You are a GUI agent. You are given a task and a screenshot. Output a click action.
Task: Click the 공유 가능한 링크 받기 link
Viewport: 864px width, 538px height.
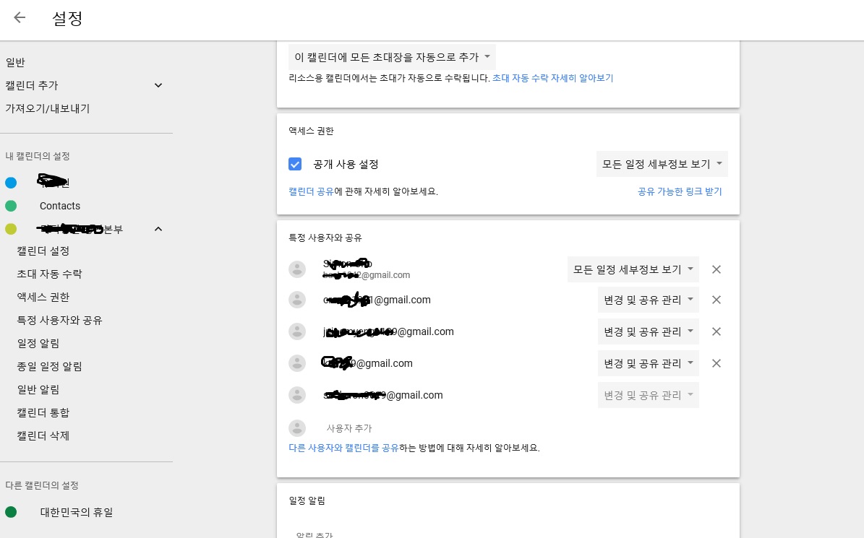(679, 191)
